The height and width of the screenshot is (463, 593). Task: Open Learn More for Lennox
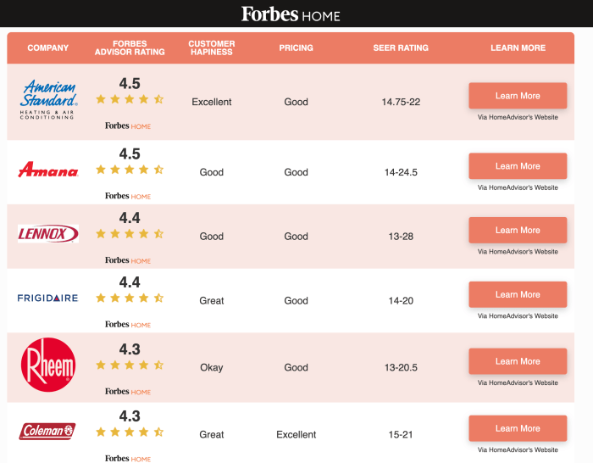coord(518,230)
